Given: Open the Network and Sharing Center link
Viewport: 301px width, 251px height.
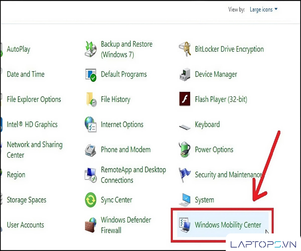Looking at the screenshot, I should (35, 150).
